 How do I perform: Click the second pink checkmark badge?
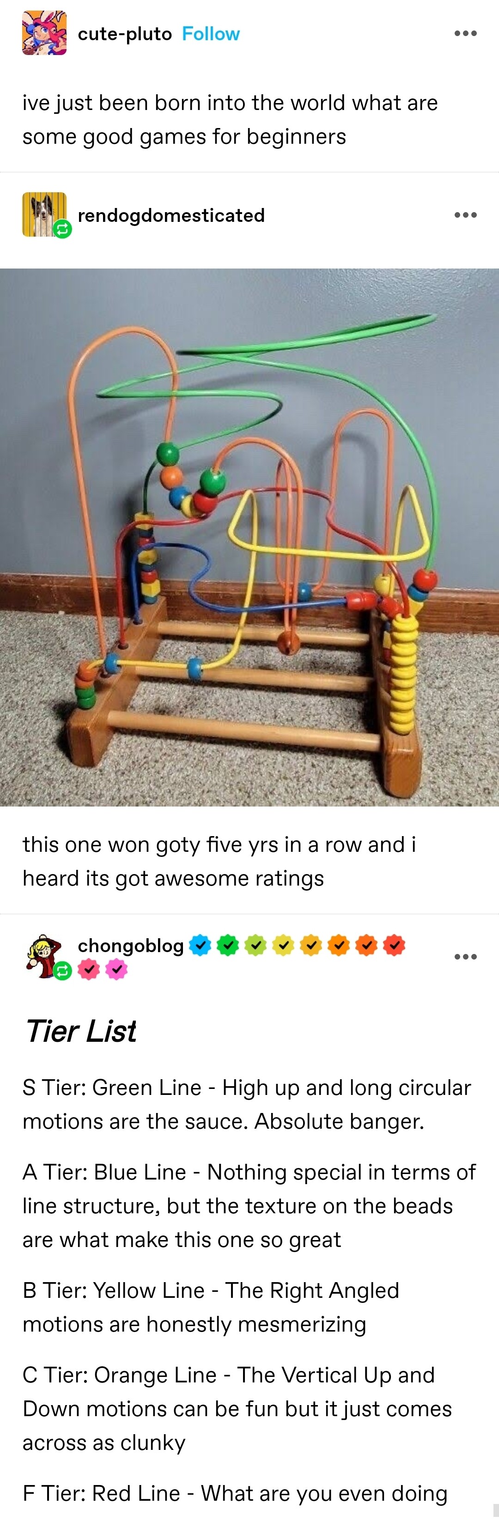tap(116, 969)
